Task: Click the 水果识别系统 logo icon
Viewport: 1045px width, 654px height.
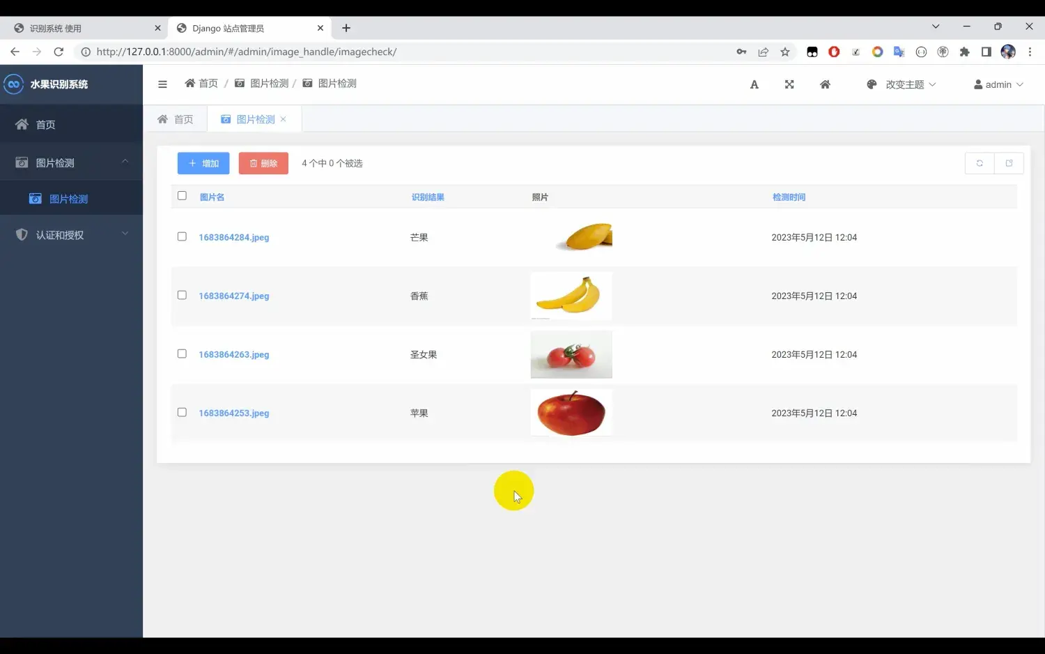Action: pyautogui.click(x=14, y=84)
